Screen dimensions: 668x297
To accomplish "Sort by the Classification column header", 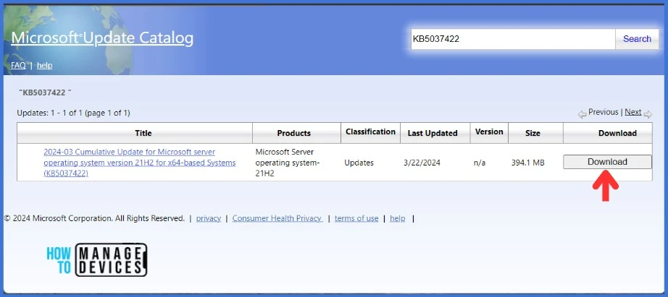I will (x=371, y=132).
